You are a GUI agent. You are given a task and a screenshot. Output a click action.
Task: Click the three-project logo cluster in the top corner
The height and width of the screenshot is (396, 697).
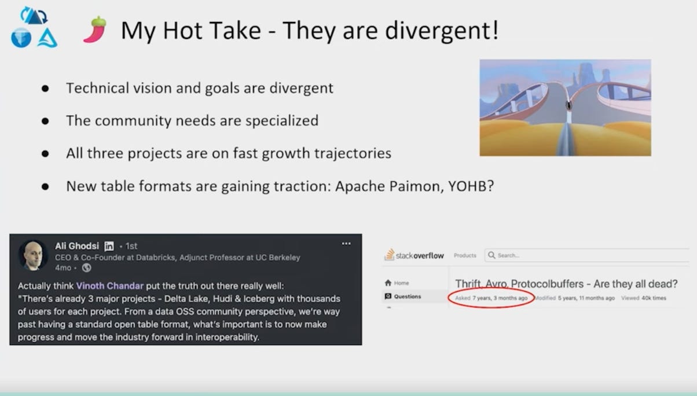pos(34,27)
